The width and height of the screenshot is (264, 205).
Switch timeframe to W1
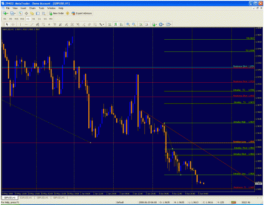(45, 19)
